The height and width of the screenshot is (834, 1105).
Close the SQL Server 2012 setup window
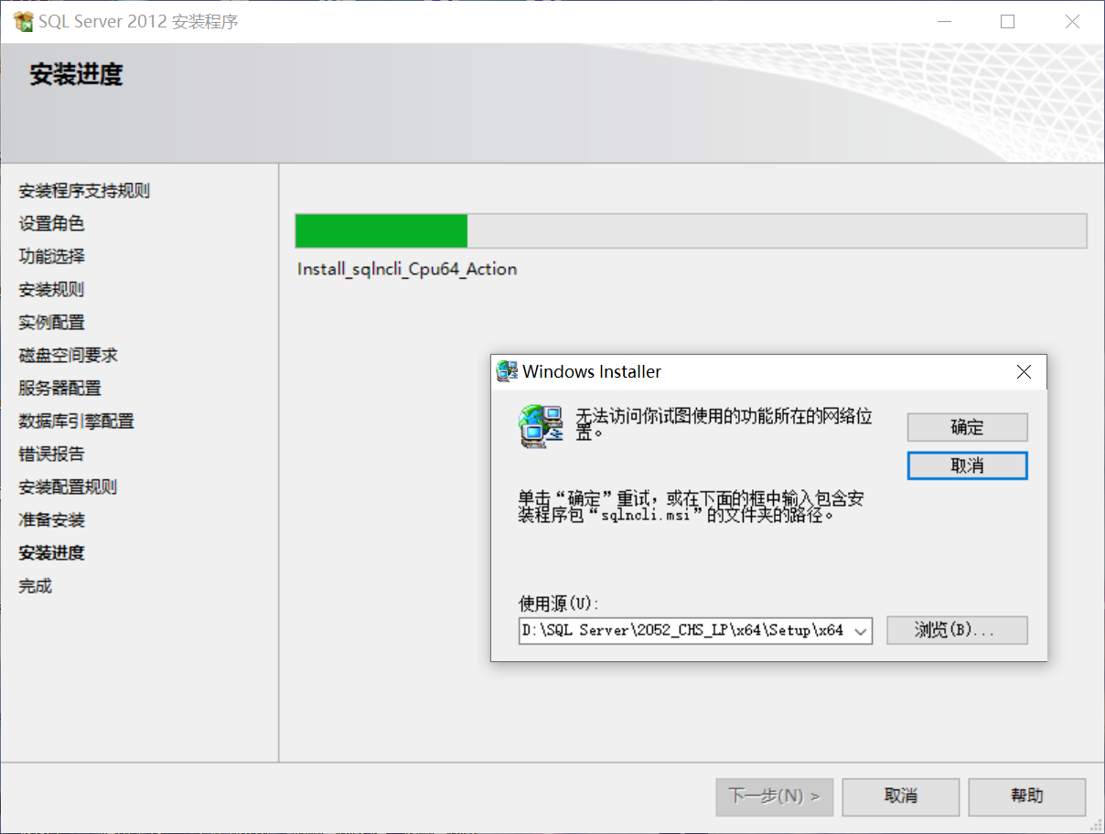pyautogui.click(x=1073, y=21)
